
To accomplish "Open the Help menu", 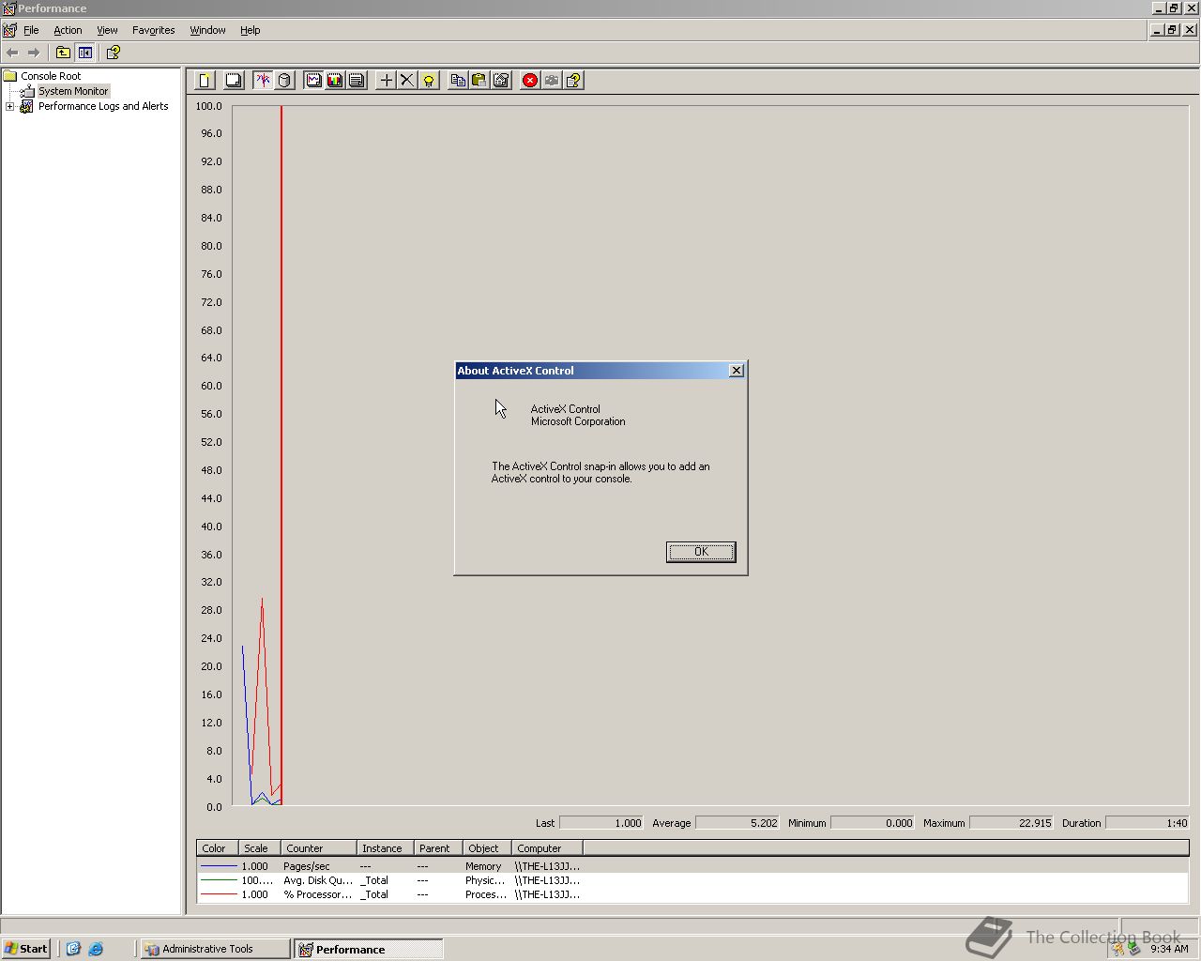I will click(250, 30).
